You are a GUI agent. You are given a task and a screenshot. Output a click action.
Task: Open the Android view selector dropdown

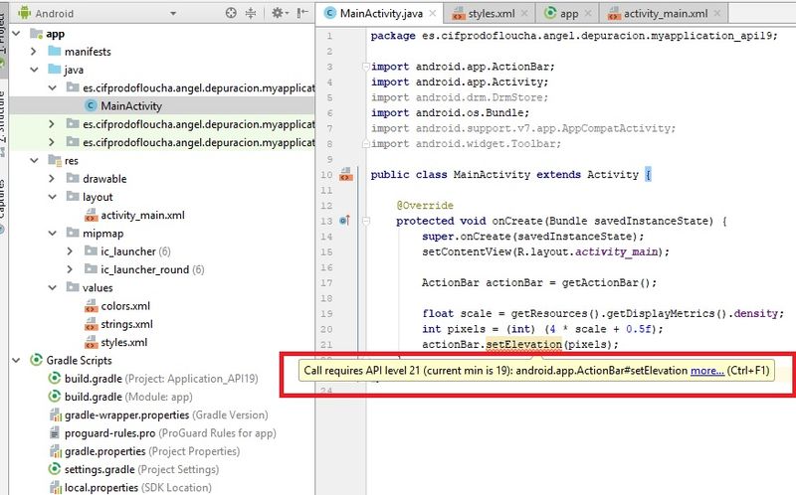point(173,14)
